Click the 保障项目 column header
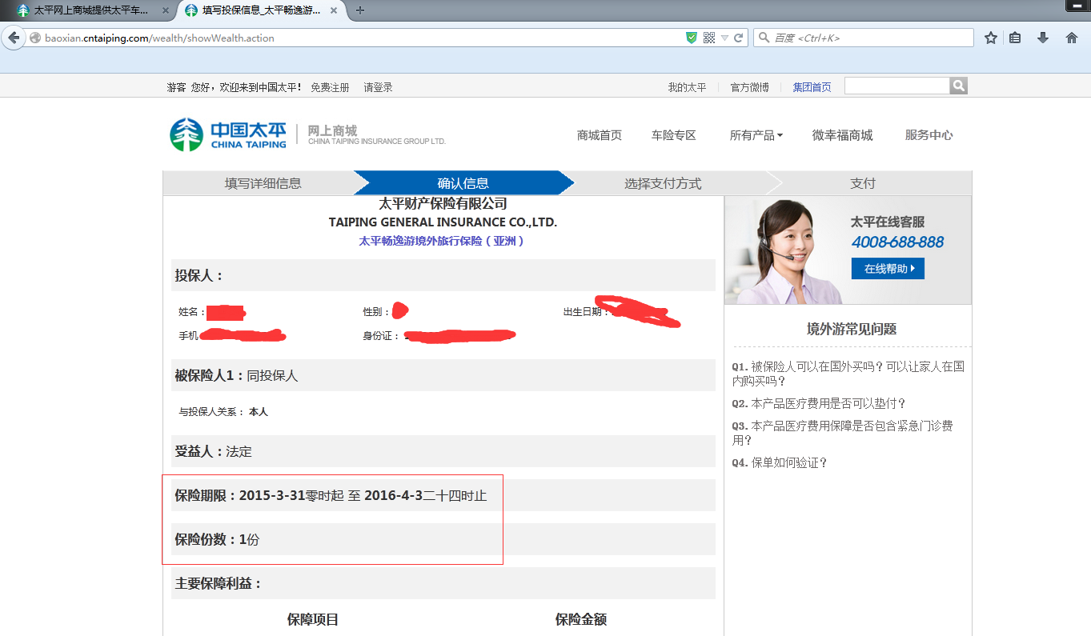This screenshot has width=1091, height=636. pyautogui.click(x=313, y=620)
